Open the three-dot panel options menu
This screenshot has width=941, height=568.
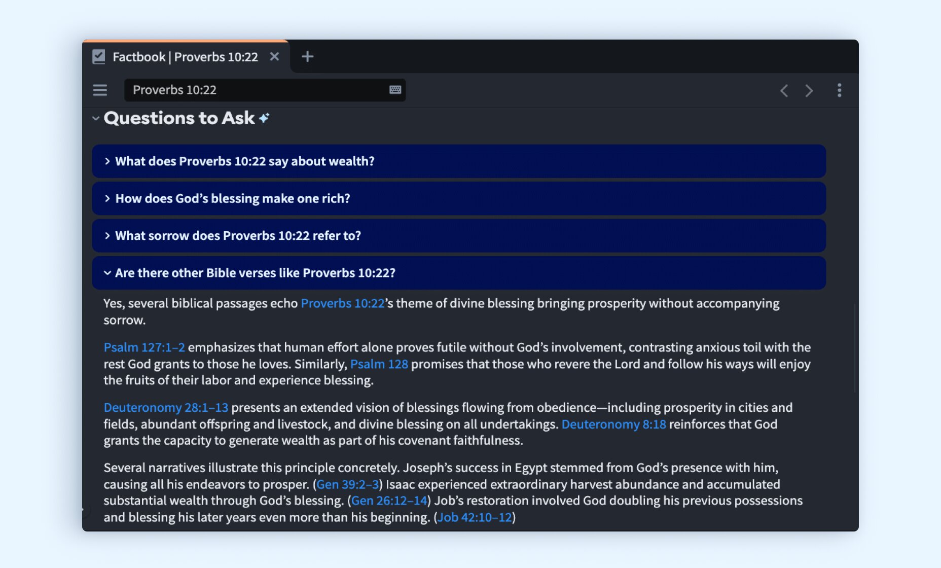(x=840, y=90)
